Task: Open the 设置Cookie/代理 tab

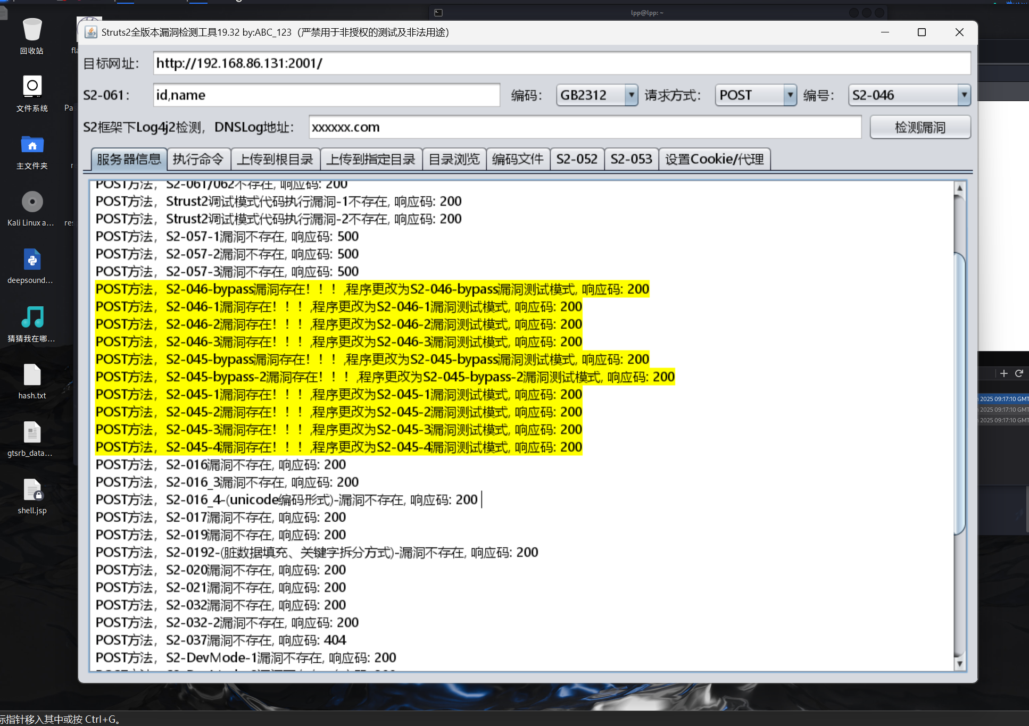Action: [714, 159]
